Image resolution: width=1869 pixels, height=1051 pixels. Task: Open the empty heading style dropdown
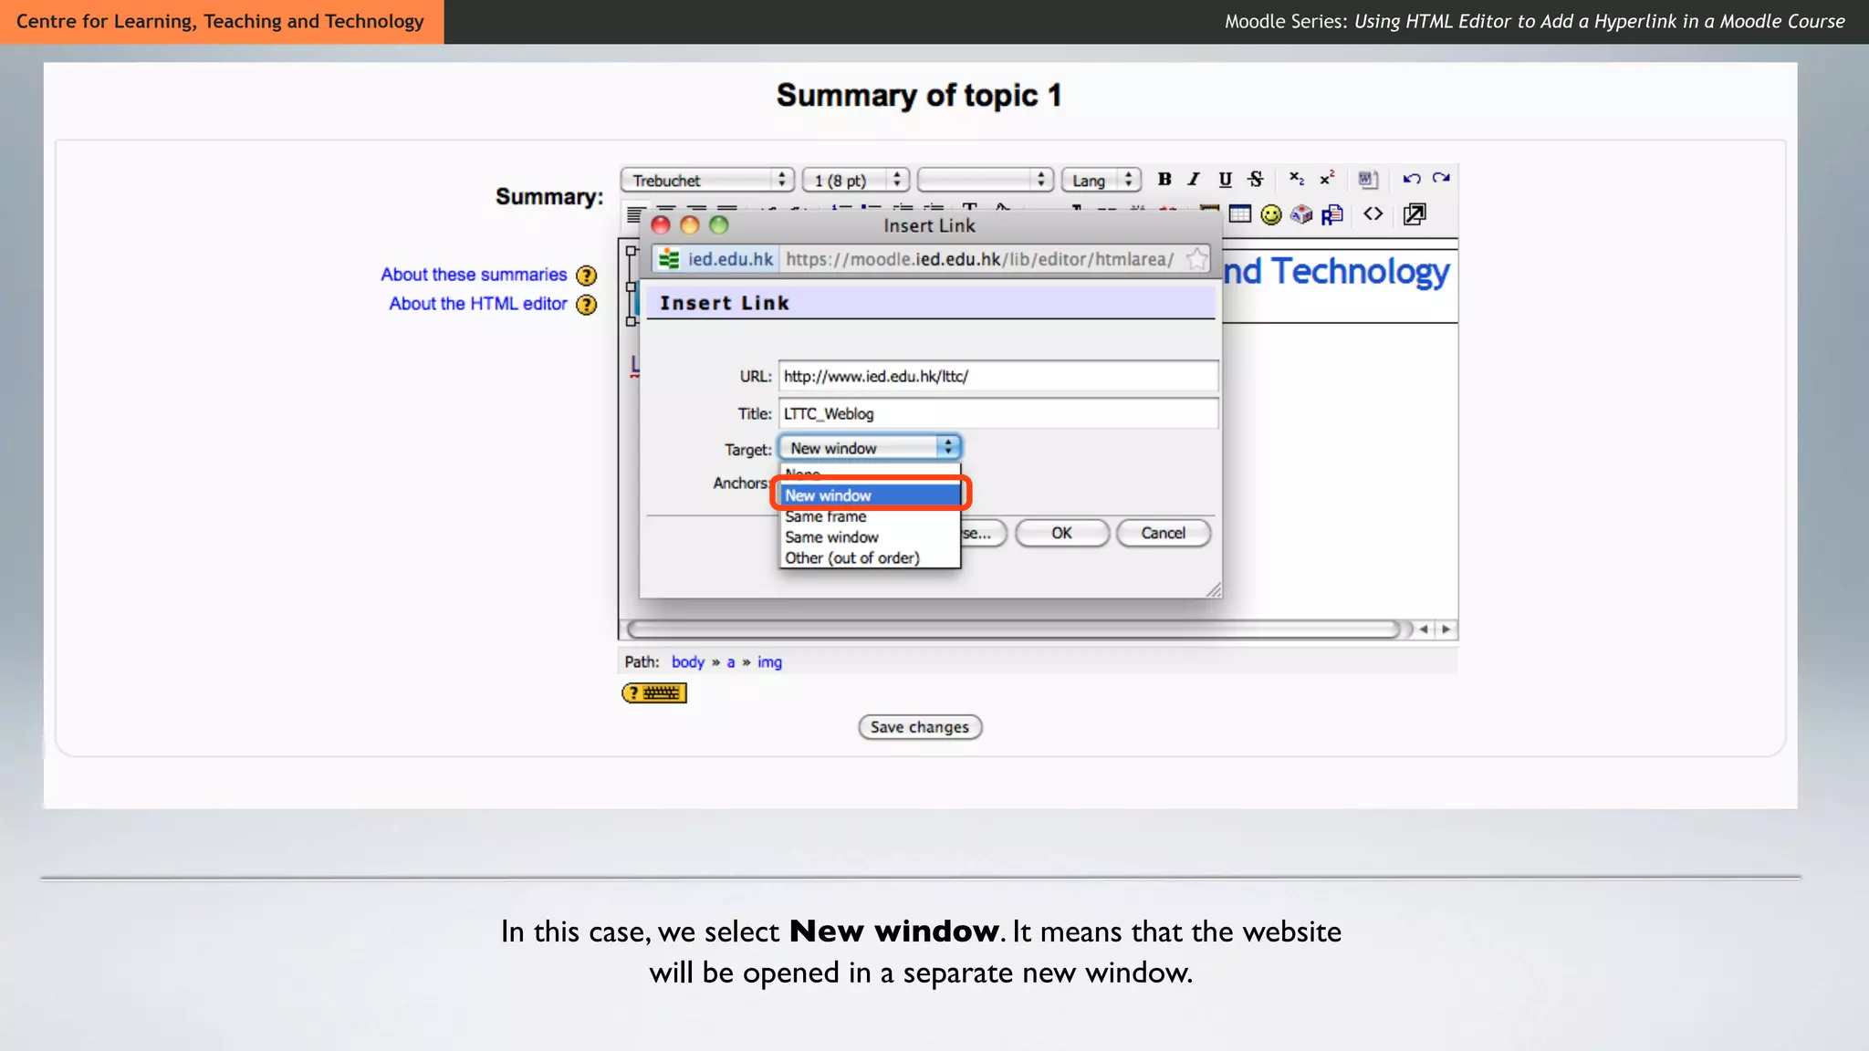(985, 181)
